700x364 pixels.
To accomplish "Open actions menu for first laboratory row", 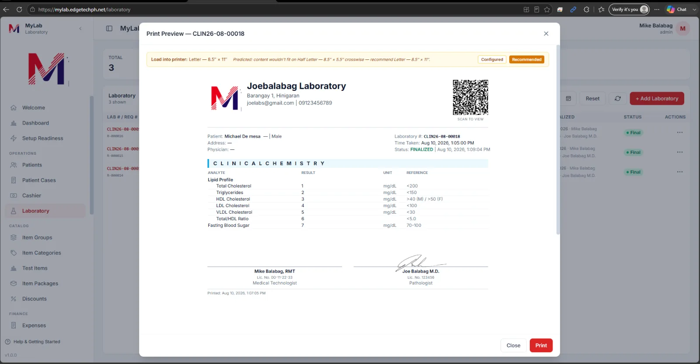I will (x=679, y=132).
